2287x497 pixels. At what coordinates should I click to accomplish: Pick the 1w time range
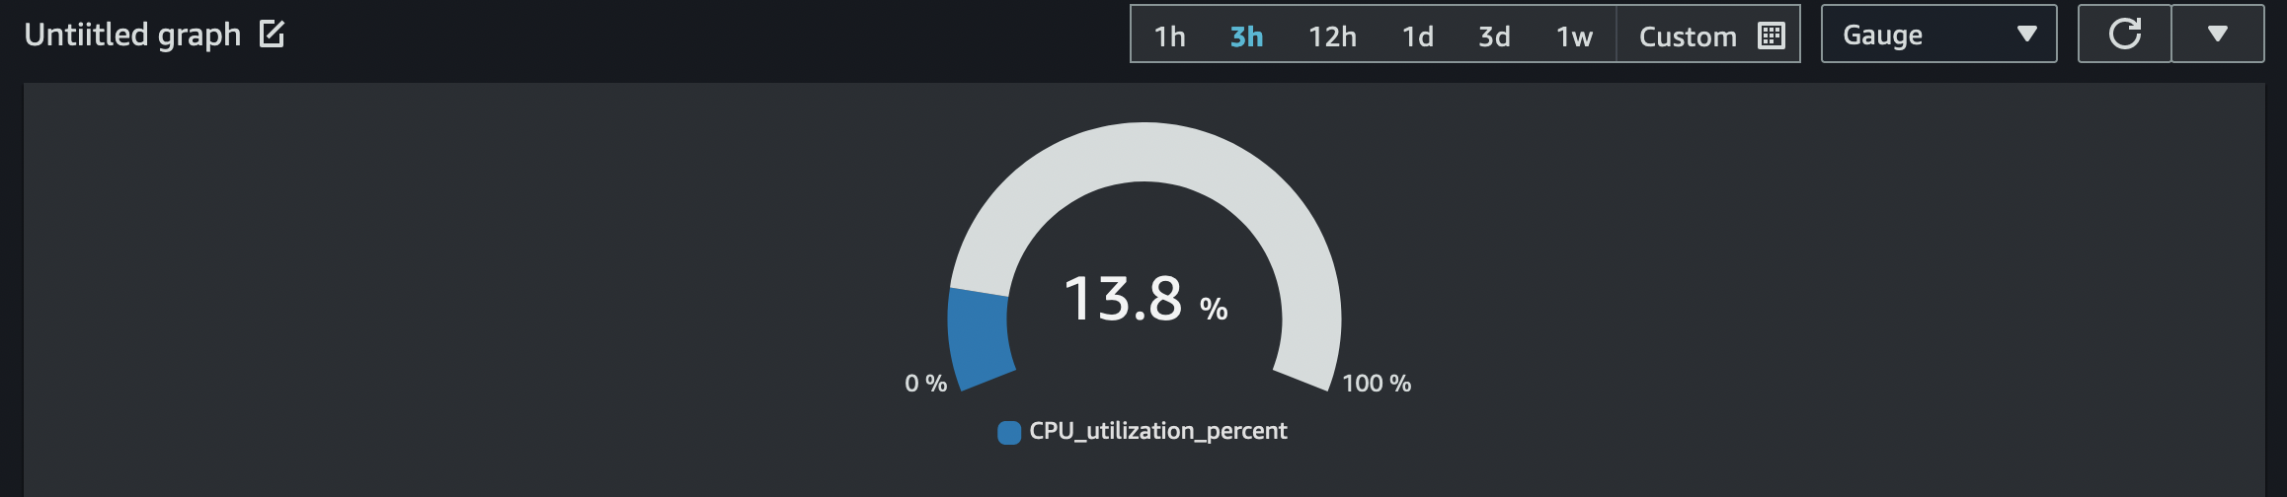1574,36
